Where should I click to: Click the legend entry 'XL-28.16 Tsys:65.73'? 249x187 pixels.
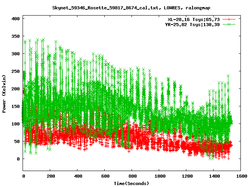coord(194,19)
